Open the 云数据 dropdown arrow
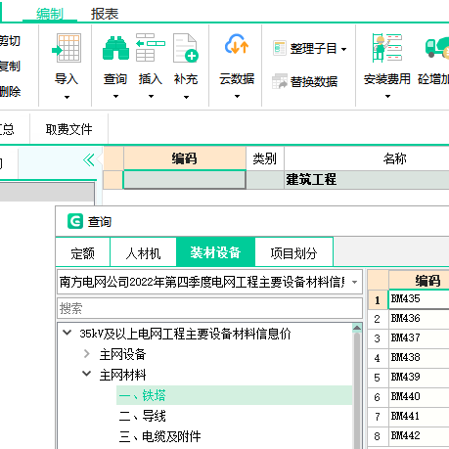 click(237, 97)
